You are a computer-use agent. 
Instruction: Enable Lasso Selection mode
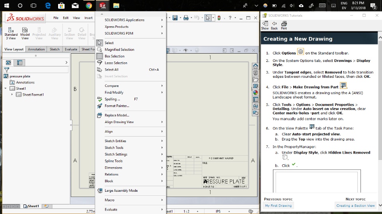coord(116,63)
